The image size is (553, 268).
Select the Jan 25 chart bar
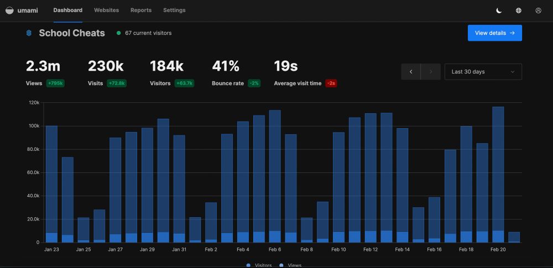84,230
